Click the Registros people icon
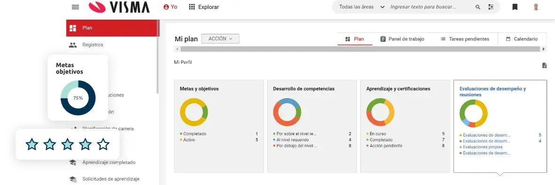Viewport: 555px width, 185px height. (x=72, y=45)
